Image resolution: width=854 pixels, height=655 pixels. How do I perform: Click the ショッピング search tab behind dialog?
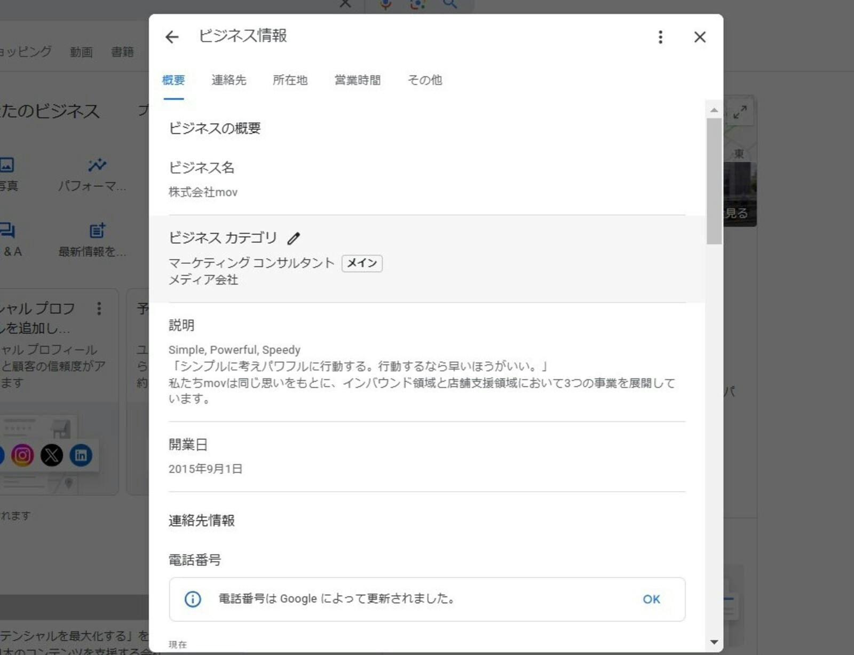26,52
